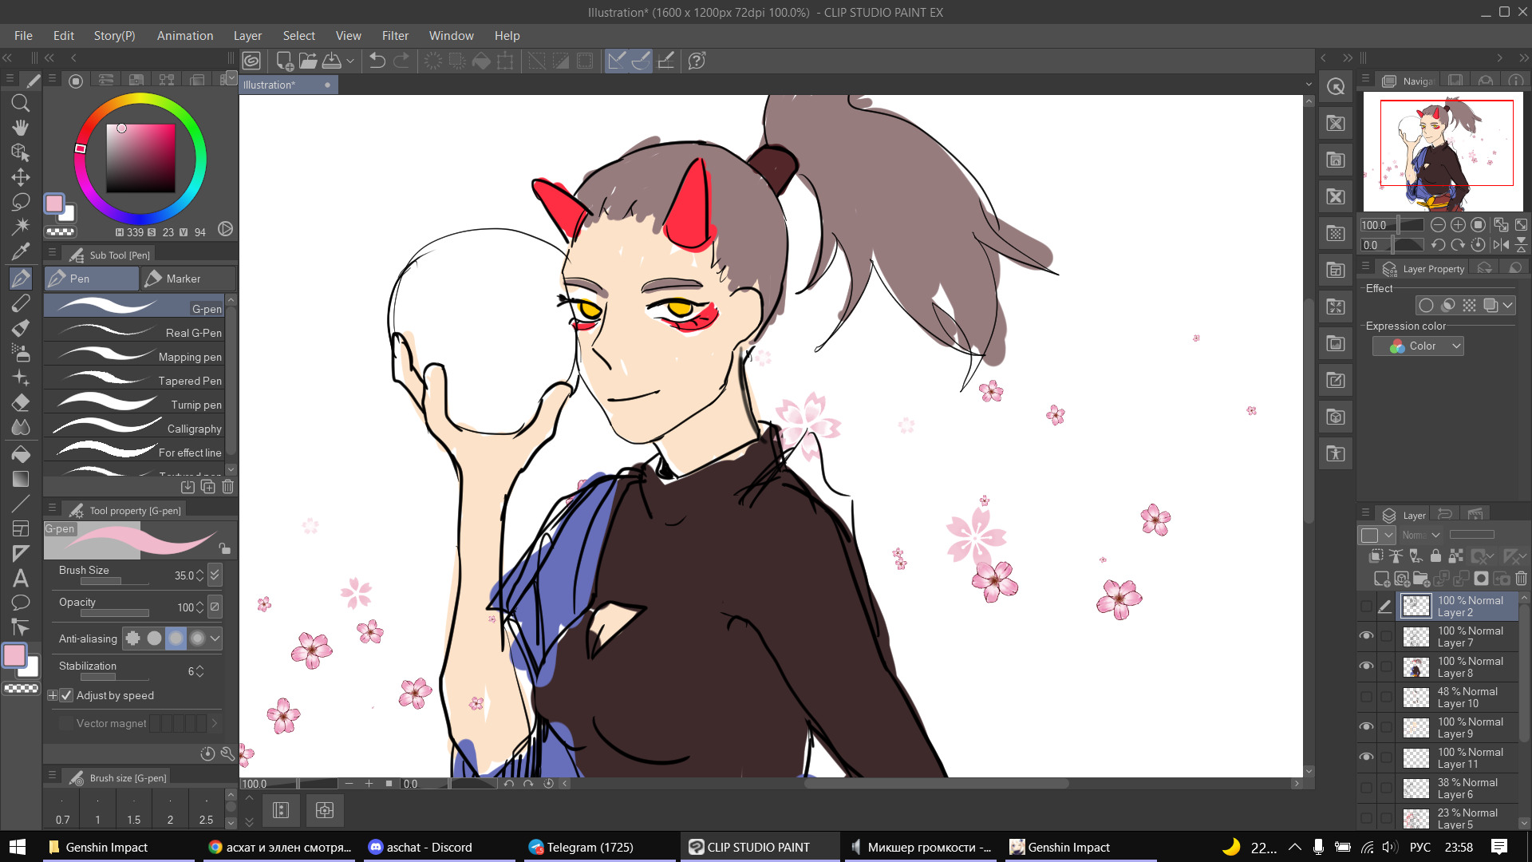Delete layer using trash icon
Image resolution: width=1532 pixels, height=862 pixels.
(1521, 579)
